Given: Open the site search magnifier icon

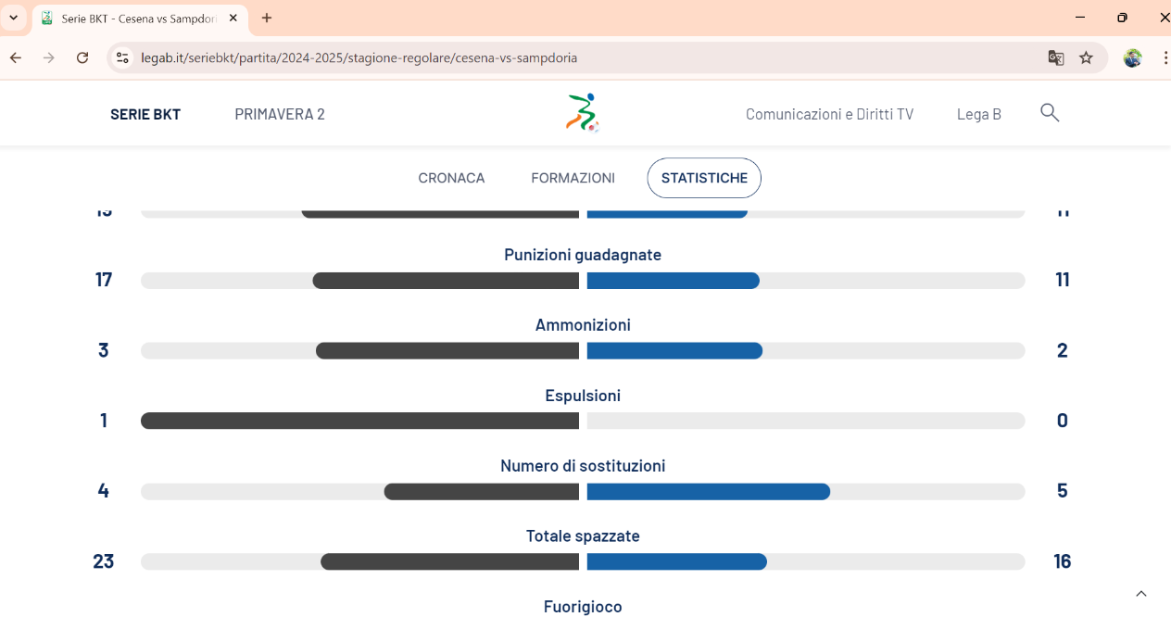Looking at the screenshot, I should click(x=1049, y=113).
